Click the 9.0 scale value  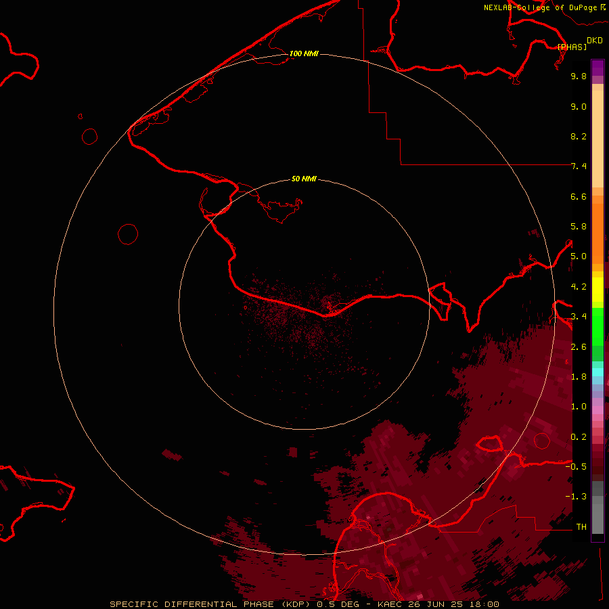tap(579, 106)
